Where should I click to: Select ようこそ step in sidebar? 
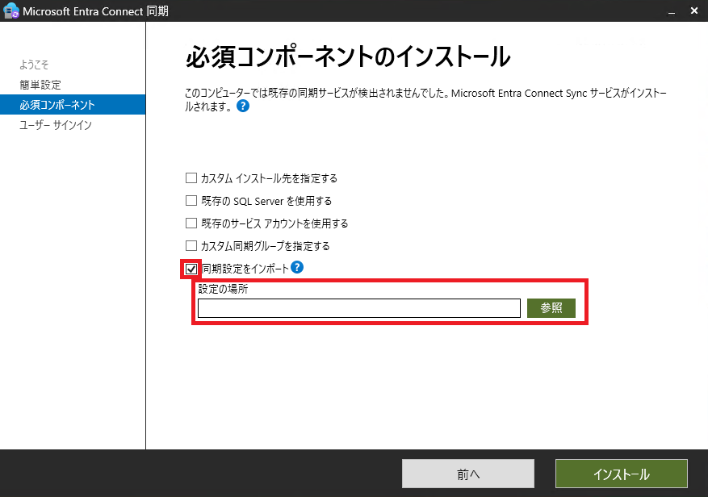coord(34,65)
